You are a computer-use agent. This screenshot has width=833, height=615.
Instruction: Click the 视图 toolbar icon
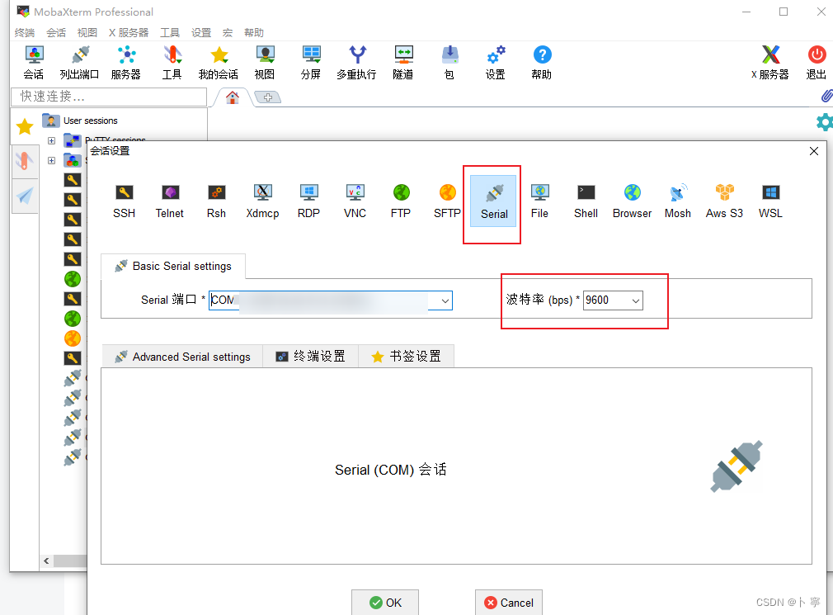[265, 63]
